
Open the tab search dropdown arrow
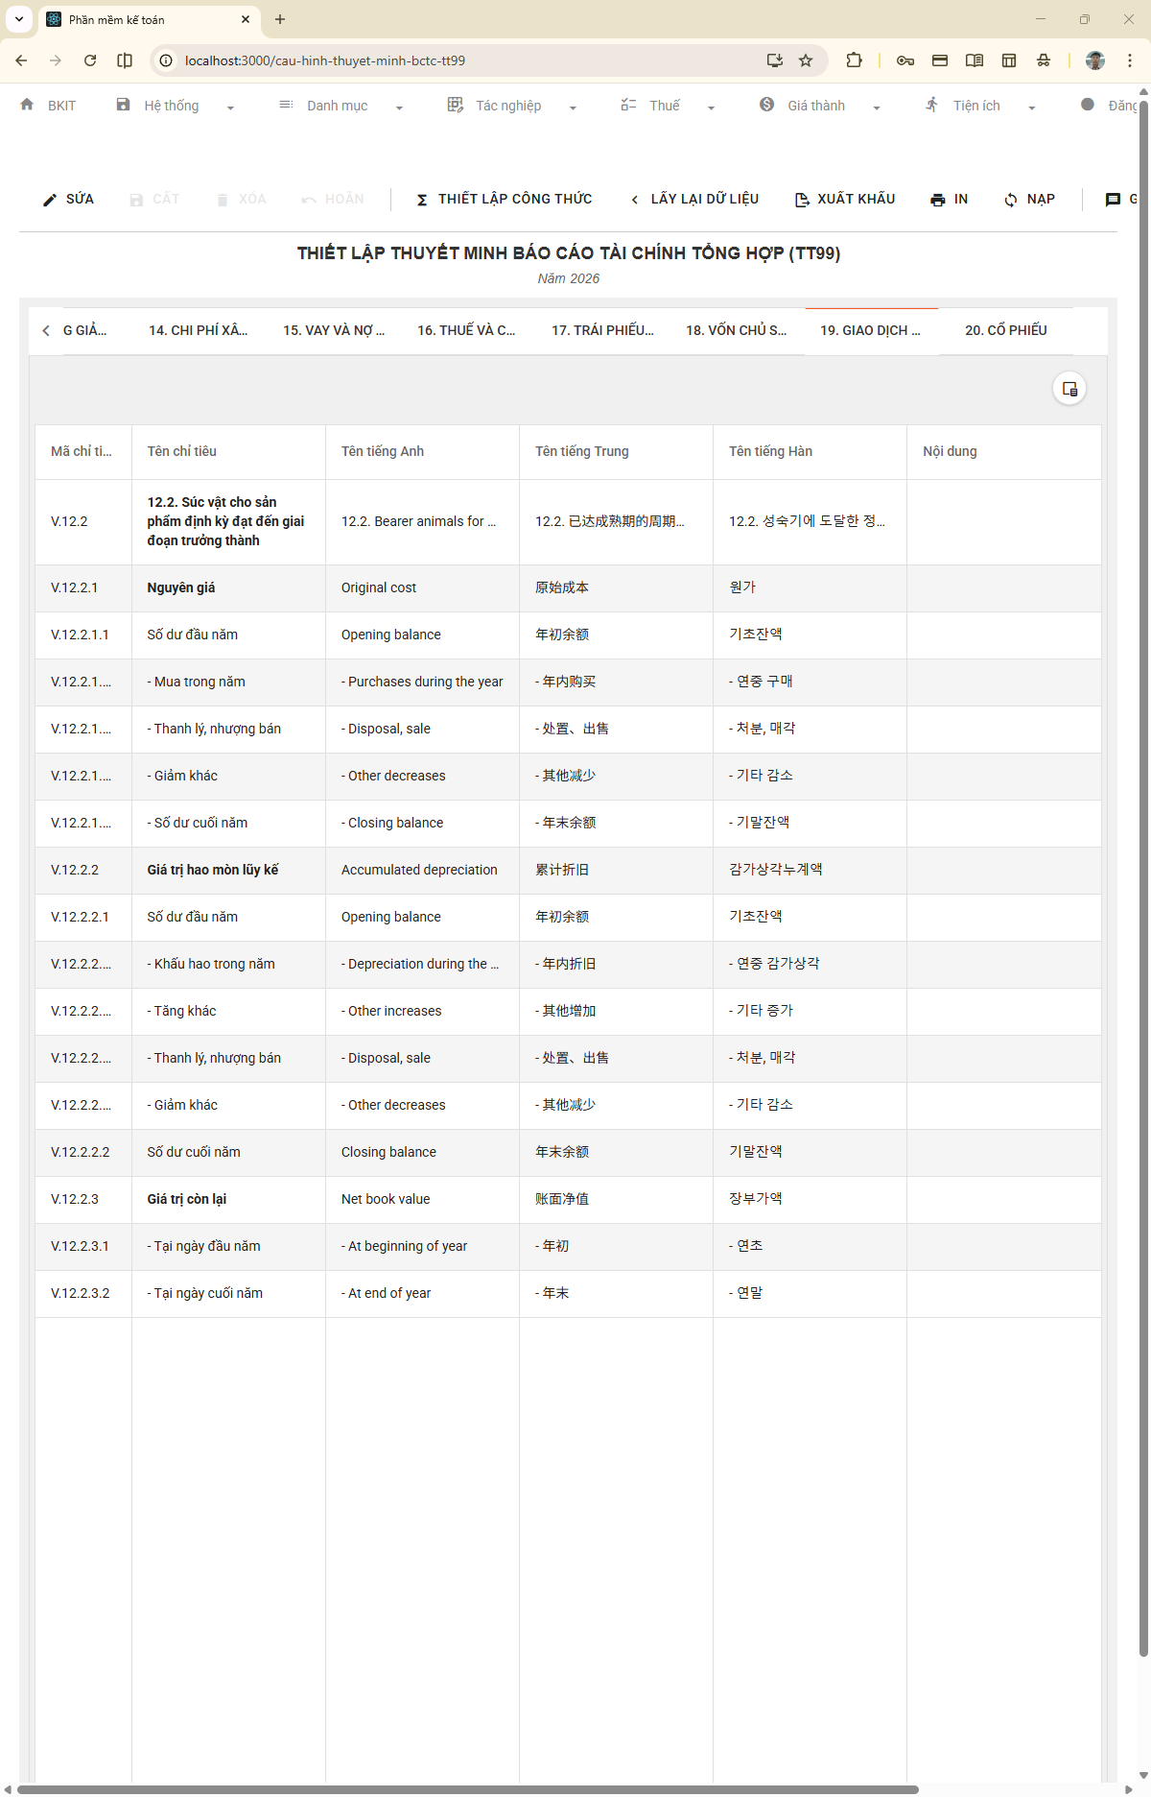pyautogui.click(x=19, y=19)
